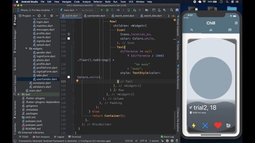
Task: Hide the Project panel with minus icon
Action: pyautogui.click(x=57, y=16)
